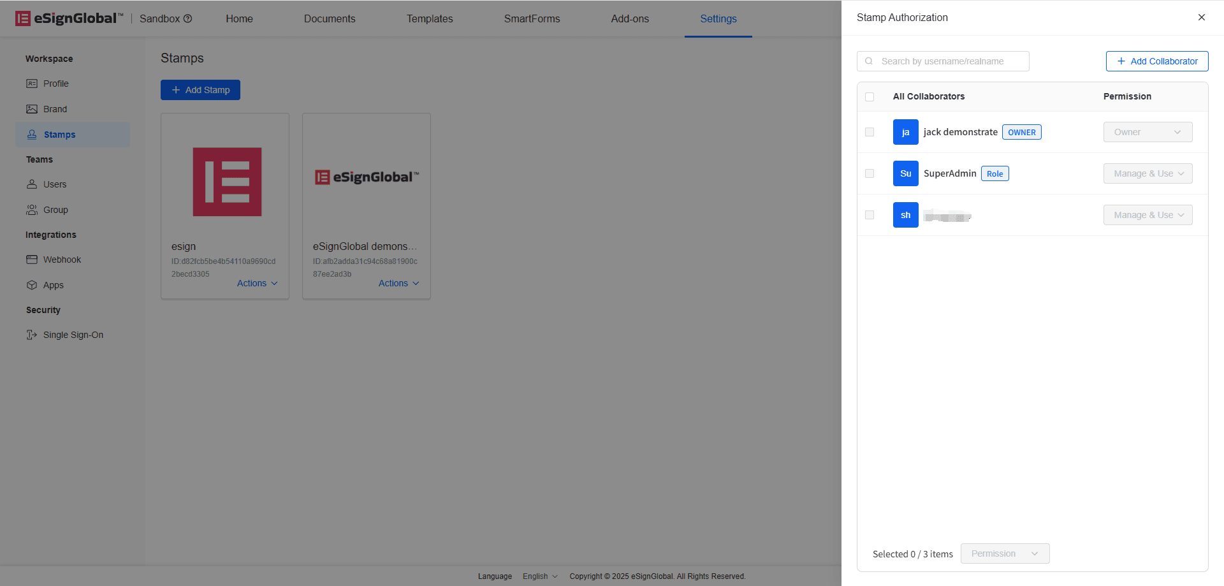Click the 'jack demonstrate' name text
This screenshot has height=586, width=1224.
[960, 132]
